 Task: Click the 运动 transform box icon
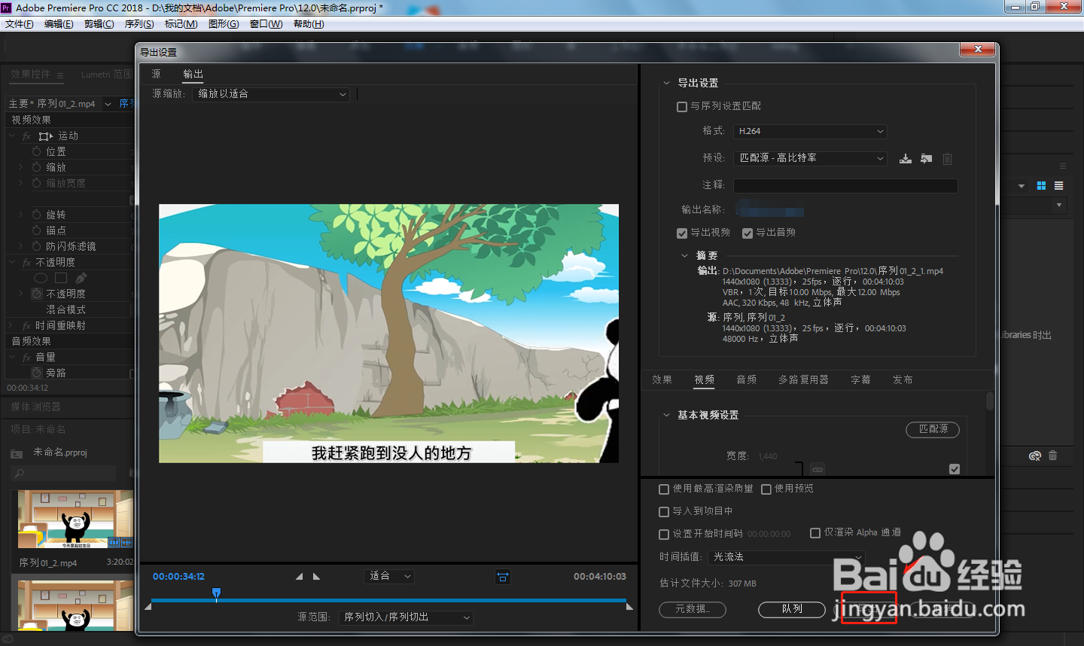(46, 136)
